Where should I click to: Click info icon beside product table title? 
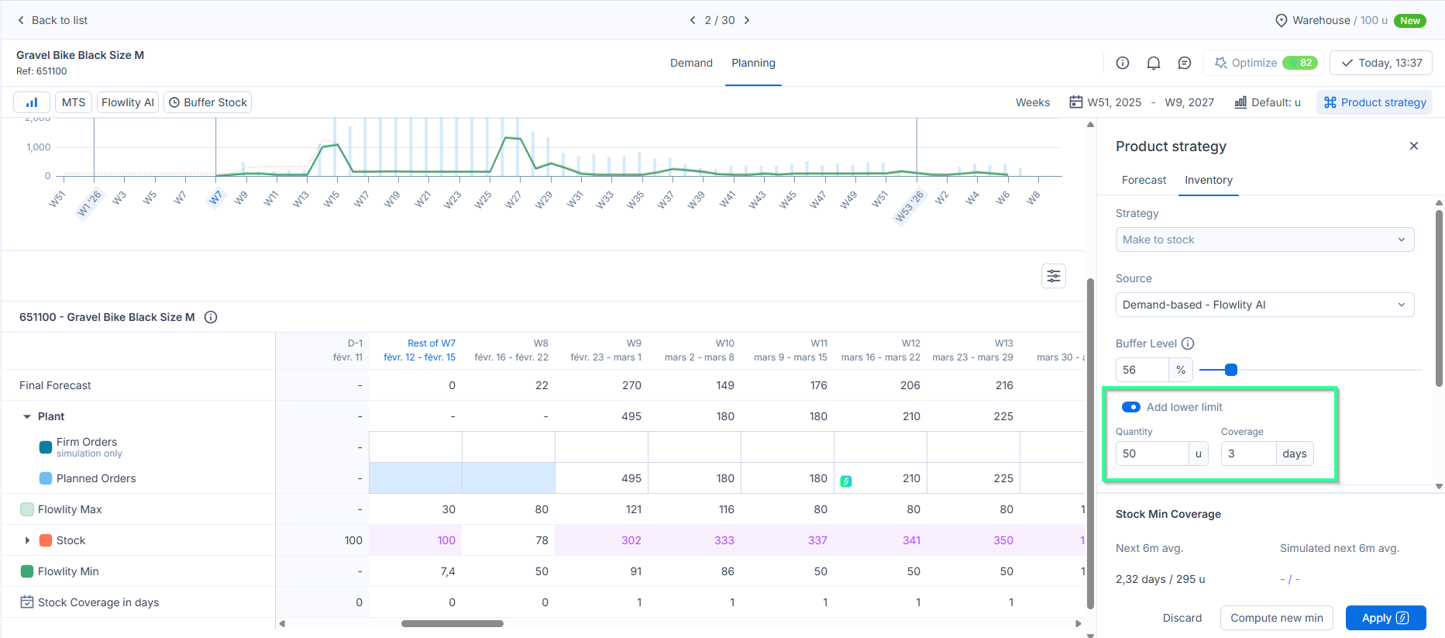pos(211,317)
